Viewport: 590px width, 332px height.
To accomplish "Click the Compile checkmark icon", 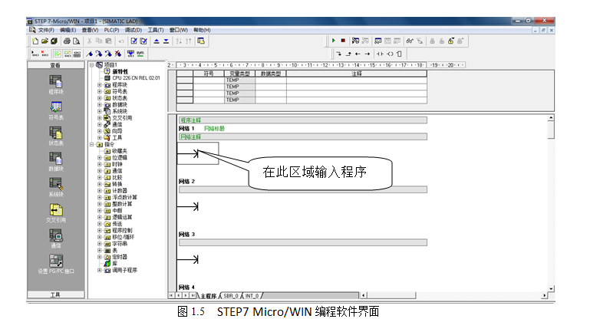I will (x=134, y=41).
